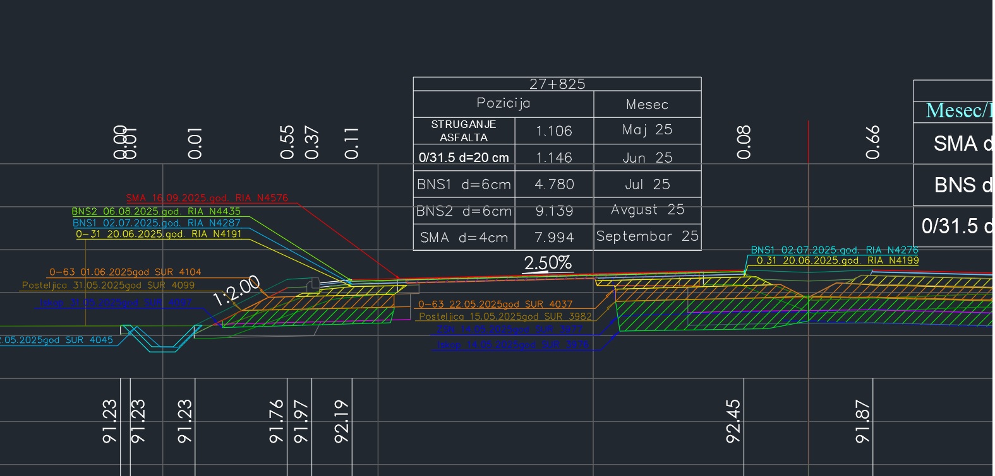Select the blue 'Iskop 14.05.2025god SUR 3976' label

(512, 345)
